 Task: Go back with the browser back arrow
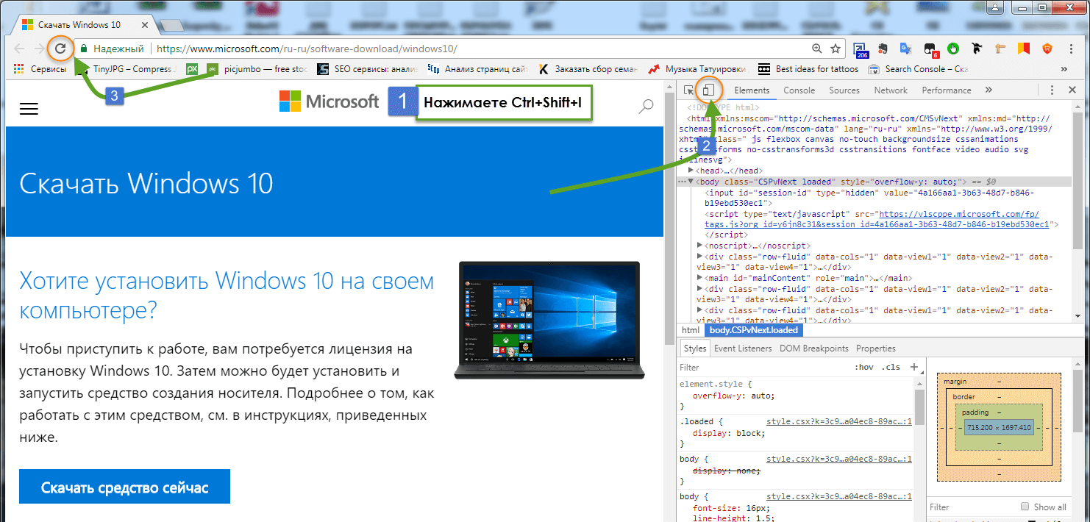click(x=19, y=49)
